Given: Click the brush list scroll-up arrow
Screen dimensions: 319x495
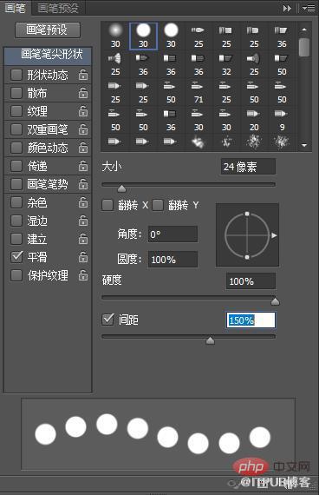Looking at the screenshot, I should coord(304,30).
